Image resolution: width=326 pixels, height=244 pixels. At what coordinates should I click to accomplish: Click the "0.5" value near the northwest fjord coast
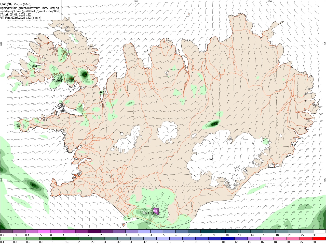[102, 92]
